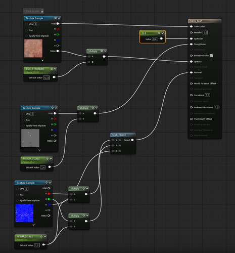Expand the SSS_STRENGHT node header chevron
235x253 pixels.
(x=55, y=69)
